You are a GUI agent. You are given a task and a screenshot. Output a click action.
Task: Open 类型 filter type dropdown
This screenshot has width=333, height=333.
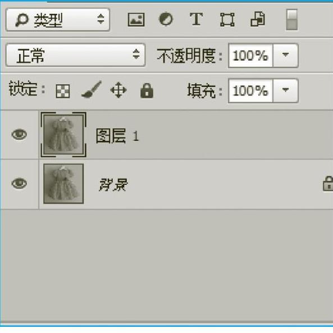pos(58,20)
